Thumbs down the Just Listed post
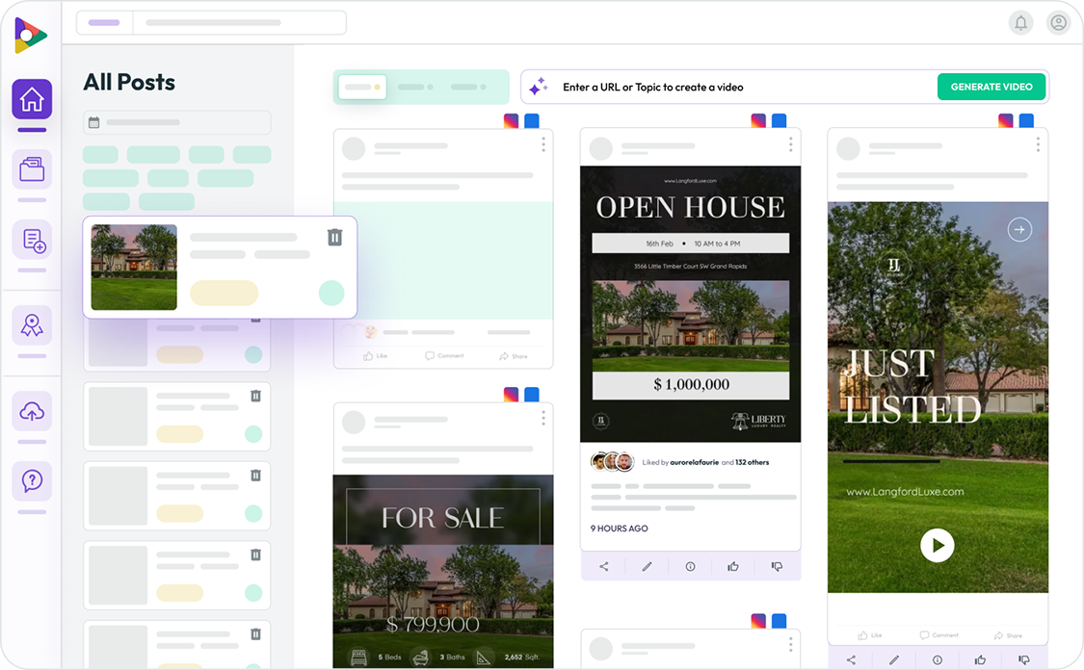 point(1024,659)
